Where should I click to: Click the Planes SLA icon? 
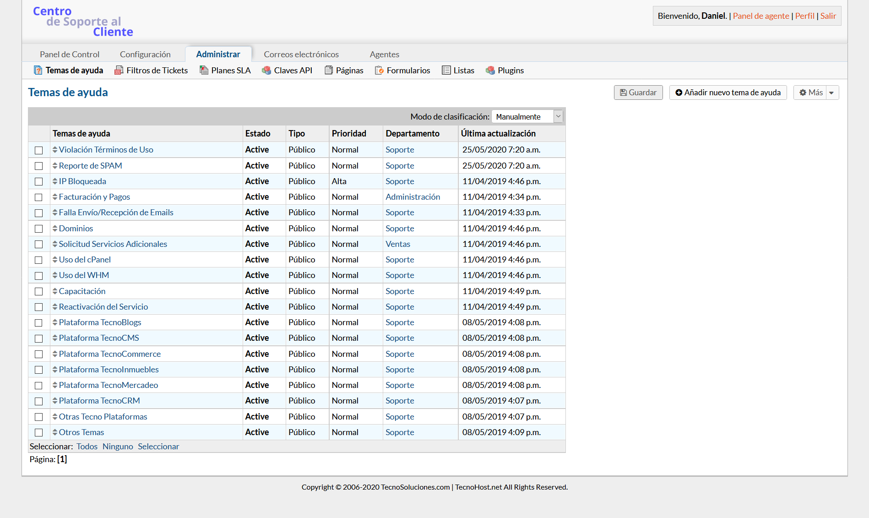pos(204,71)
